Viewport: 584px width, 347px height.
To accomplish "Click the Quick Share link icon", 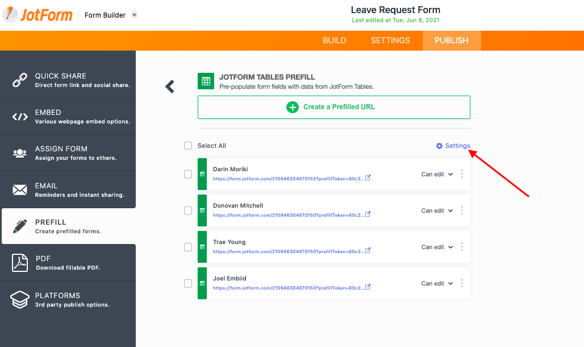I will click(x=20, y=80).
